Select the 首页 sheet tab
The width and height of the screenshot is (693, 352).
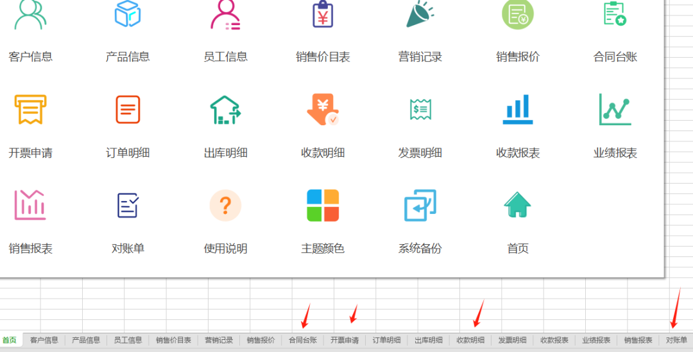pos(10,340)
